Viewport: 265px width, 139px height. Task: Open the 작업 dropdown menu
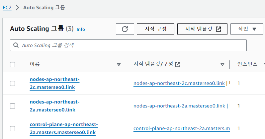click(x=247, y=29)
